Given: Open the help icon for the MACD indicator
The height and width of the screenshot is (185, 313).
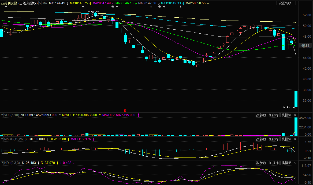Looking at the screenshot, I should tap(2, 139).
